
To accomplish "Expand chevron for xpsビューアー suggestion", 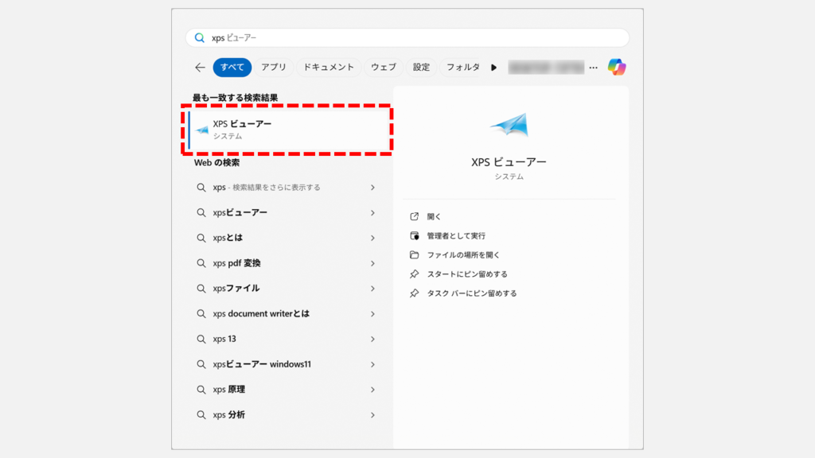I will click(x=372, y=213).
